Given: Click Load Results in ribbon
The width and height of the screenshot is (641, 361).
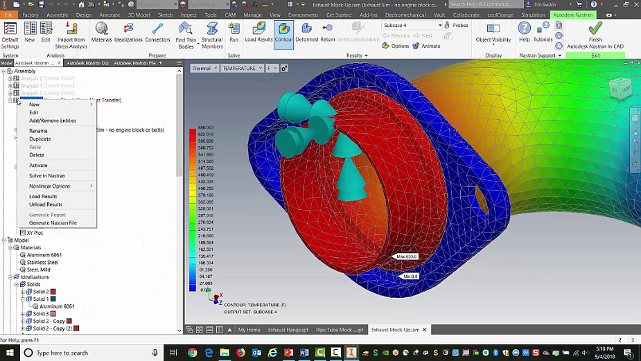Looking at the screenshot, I should [x=258, y=33].
